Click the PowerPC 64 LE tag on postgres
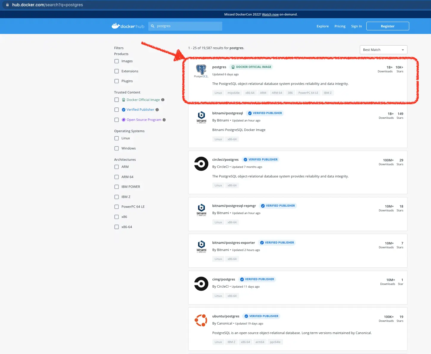 (308, 93)
